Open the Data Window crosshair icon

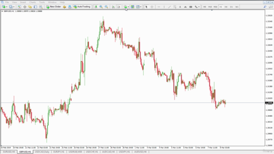coord(25,7)
